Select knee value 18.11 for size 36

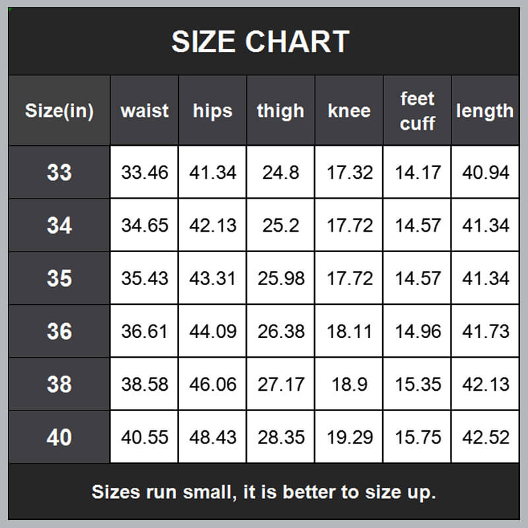[x=349, y=331]
